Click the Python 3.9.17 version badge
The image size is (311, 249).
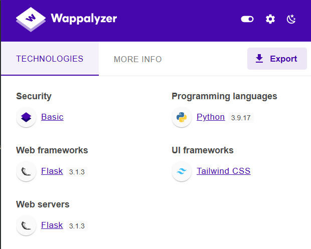click(x=241, y=118)
